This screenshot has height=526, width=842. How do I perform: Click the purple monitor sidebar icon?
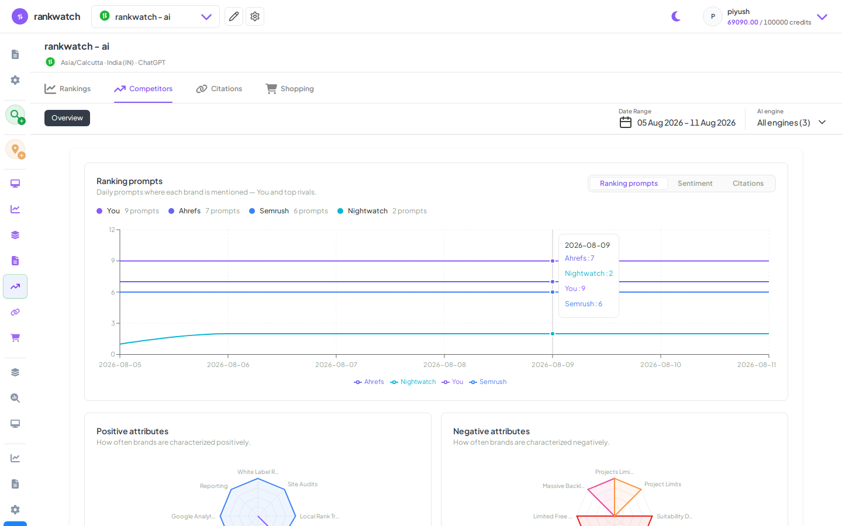click(x=15, y=184)
